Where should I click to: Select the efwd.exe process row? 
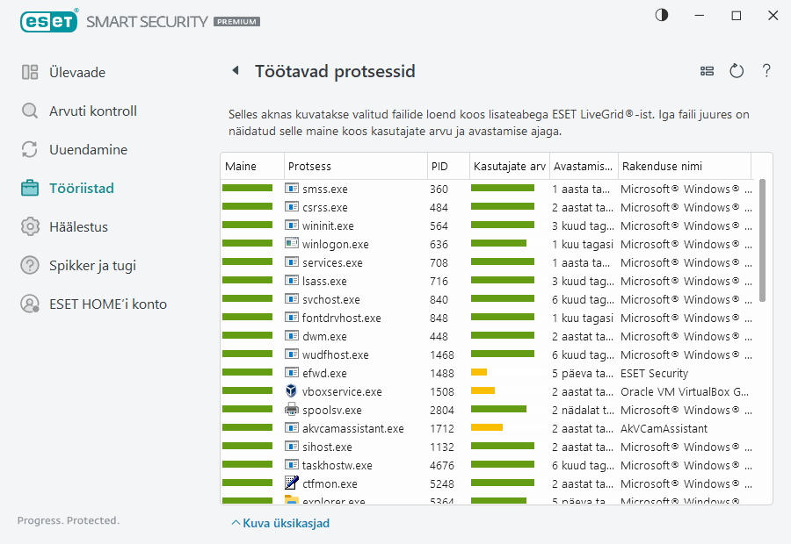click(x=324, y=373)
